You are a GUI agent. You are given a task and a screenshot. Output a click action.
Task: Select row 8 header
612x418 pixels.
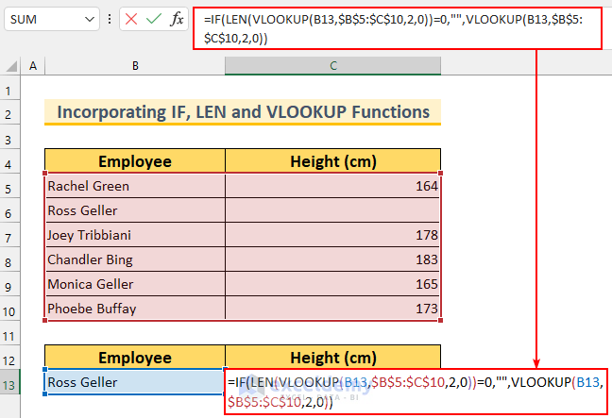point(9,259)
